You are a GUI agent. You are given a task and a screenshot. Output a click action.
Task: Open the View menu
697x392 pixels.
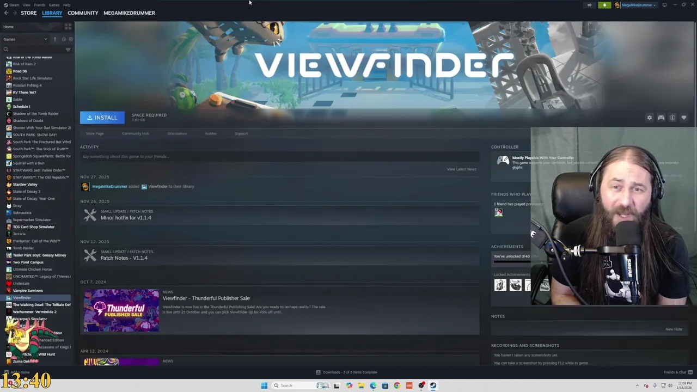coord(26,5)
